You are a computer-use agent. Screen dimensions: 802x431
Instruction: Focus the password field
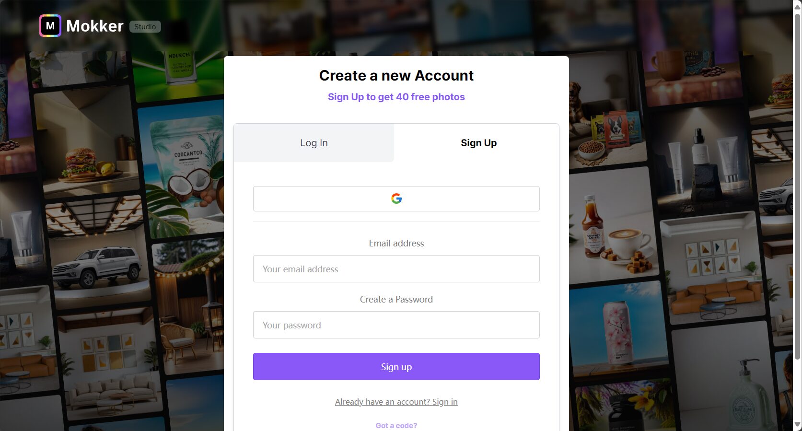coord(396,325)
